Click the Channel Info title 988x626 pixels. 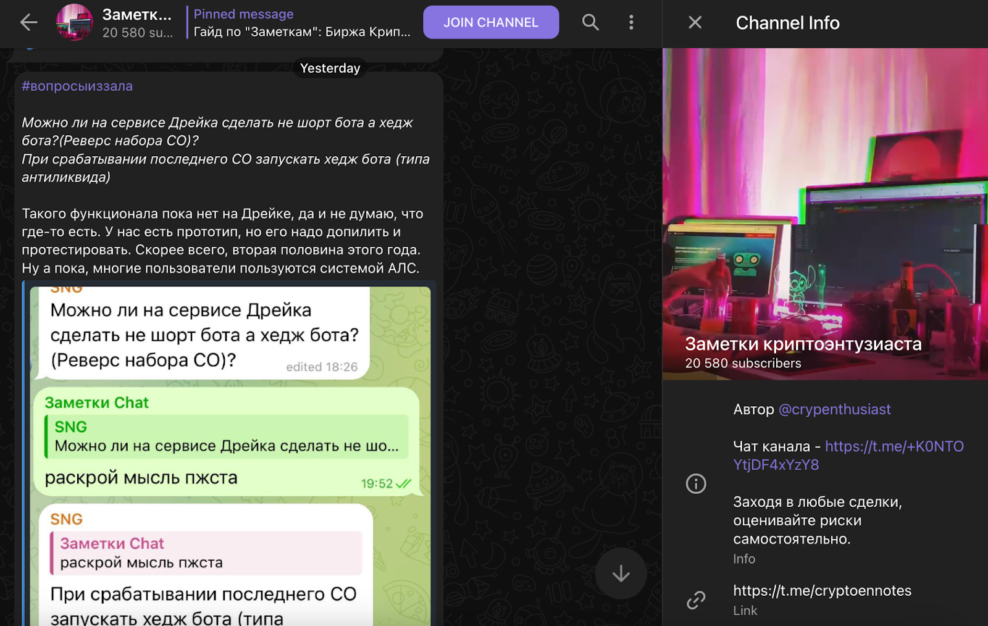pos(787,23)
